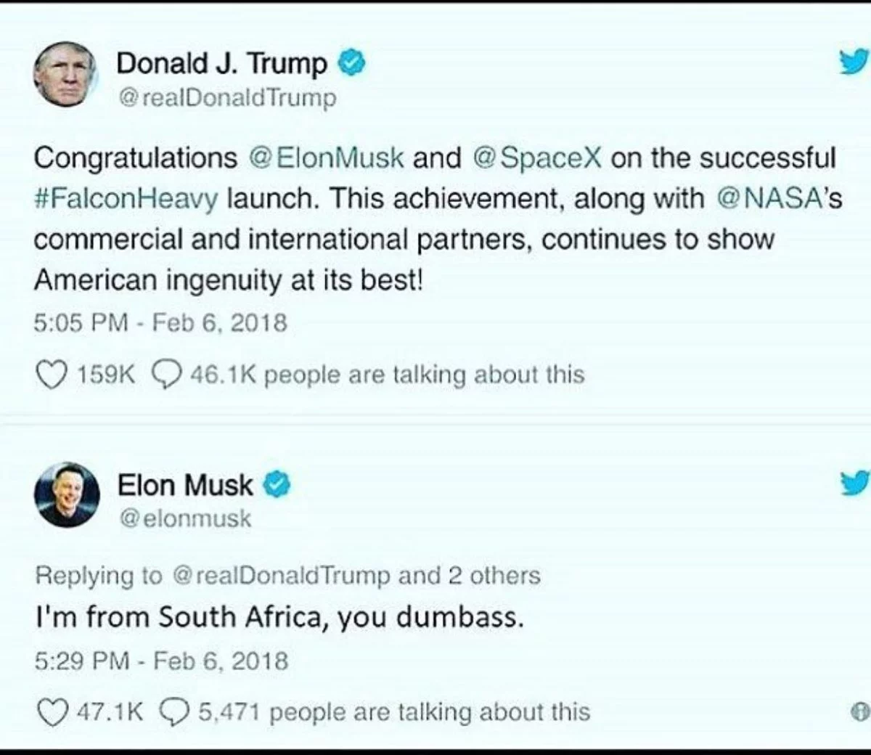Click the verified badge next to Donald J. Trump
Screen dimensions: 871x755
(351, 64)
